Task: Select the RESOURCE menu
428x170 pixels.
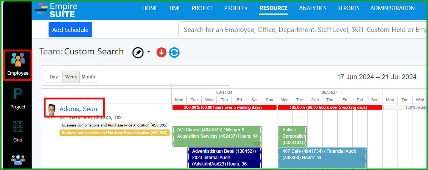Action: (x=274, y=8)
